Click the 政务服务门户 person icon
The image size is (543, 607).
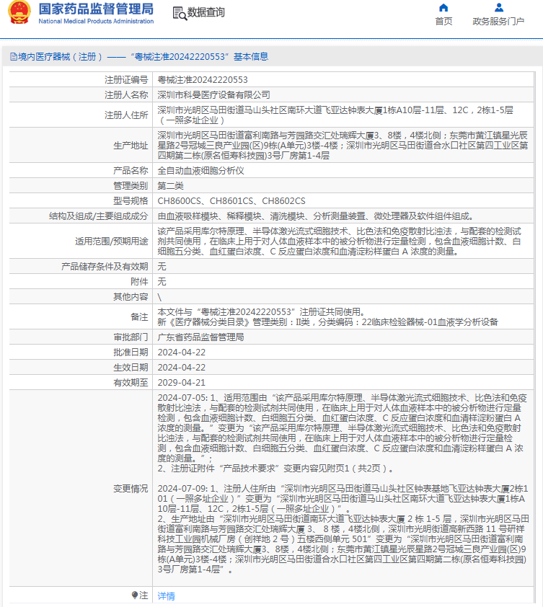499,7
